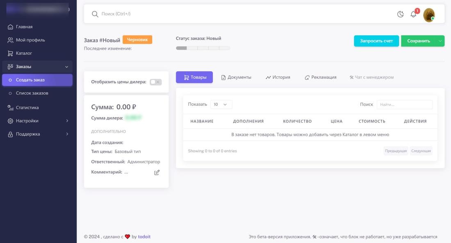Viewport: 451px width, 243px height.
Task: Open the todoit footer link
Action: click(x=144, y=237)
